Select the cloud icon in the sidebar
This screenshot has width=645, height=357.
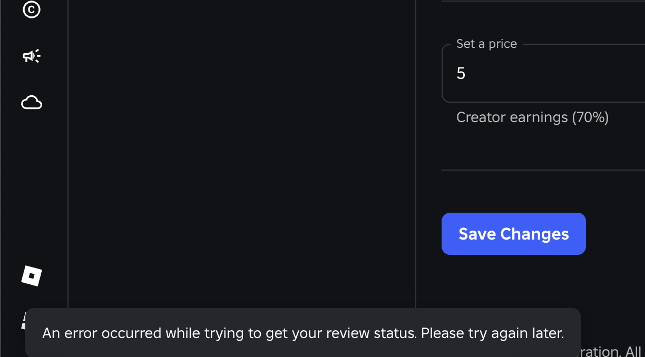click(x=32, y=103)
